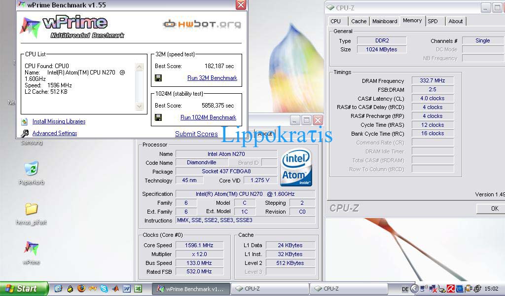
Task: Open the Start menu
Action: 24,289
